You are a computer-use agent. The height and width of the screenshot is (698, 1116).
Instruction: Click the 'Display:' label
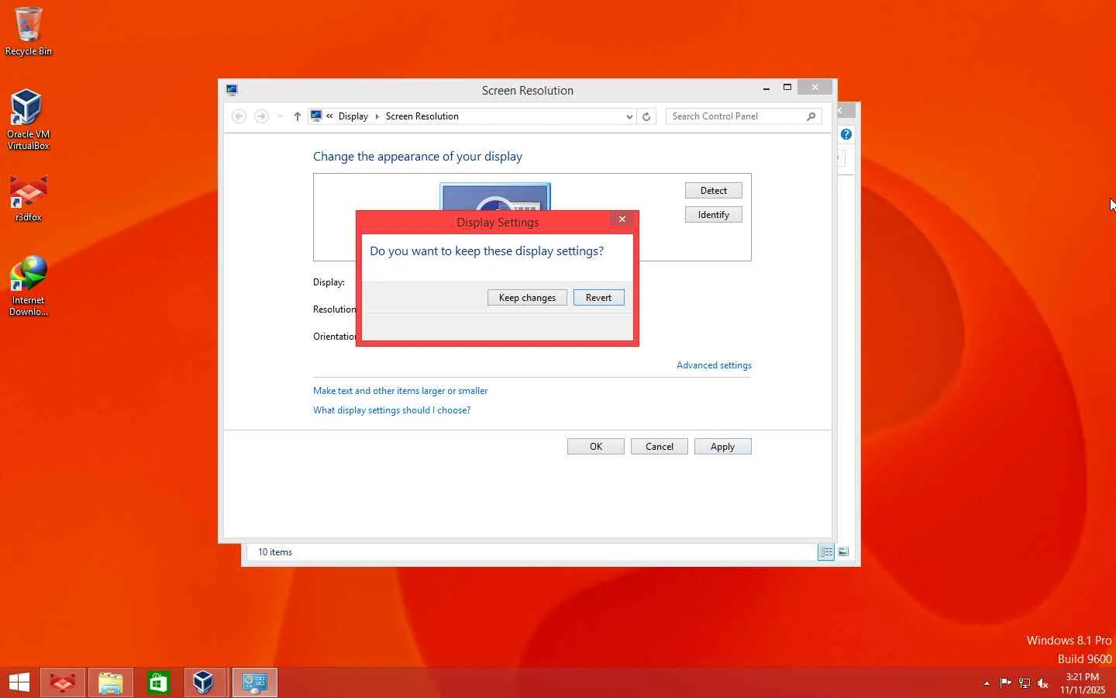click(x=329, y=282)
